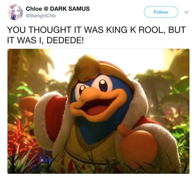The height and width of the screenshot is (178, 194).
Task: Open the King Dedede image attachment
Action: coord(98,111)
